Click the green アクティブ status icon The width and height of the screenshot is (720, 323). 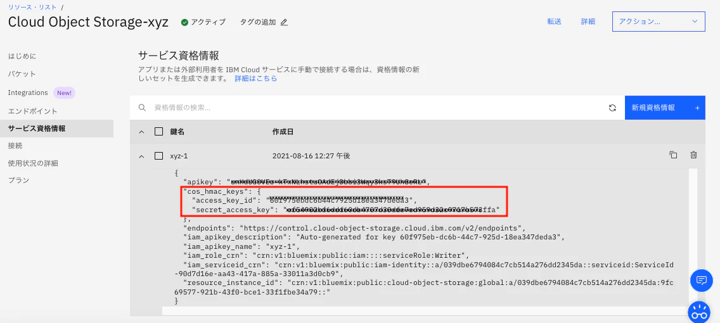click(x=184, y=22)
